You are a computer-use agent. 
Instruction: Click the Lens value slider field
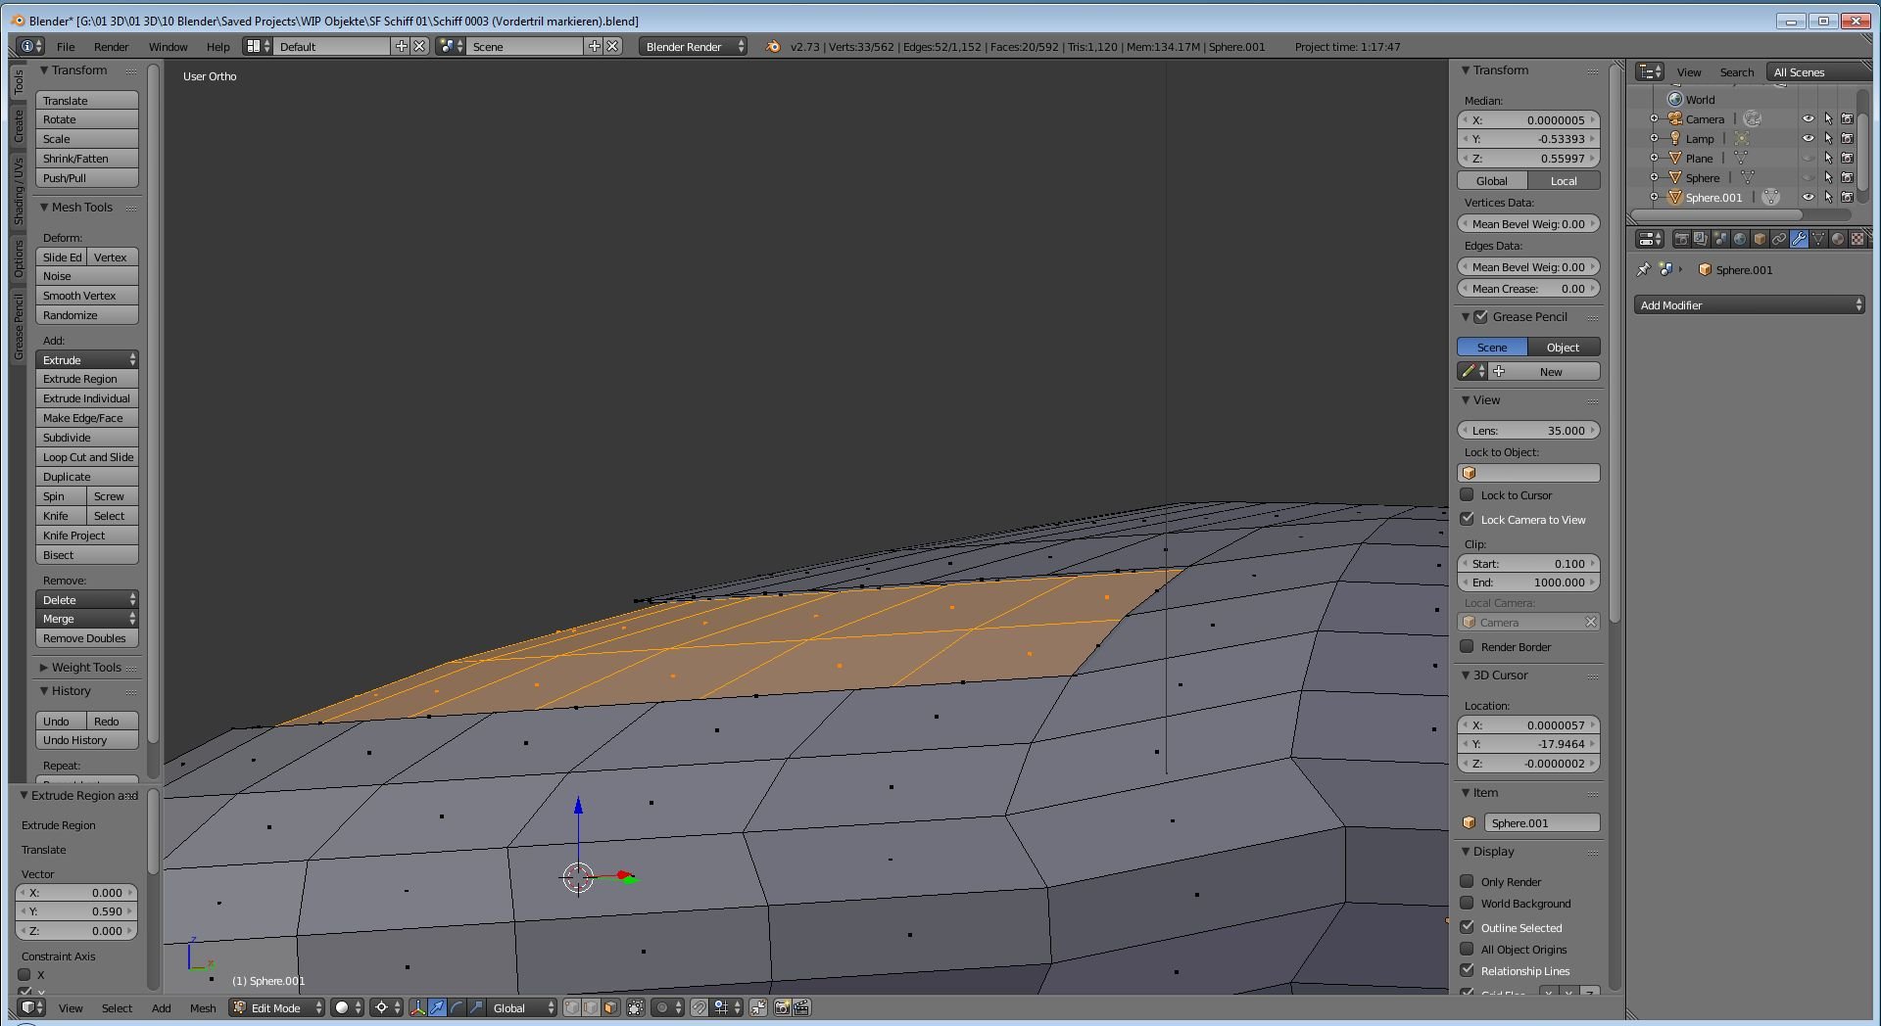tap(1528, 431)
